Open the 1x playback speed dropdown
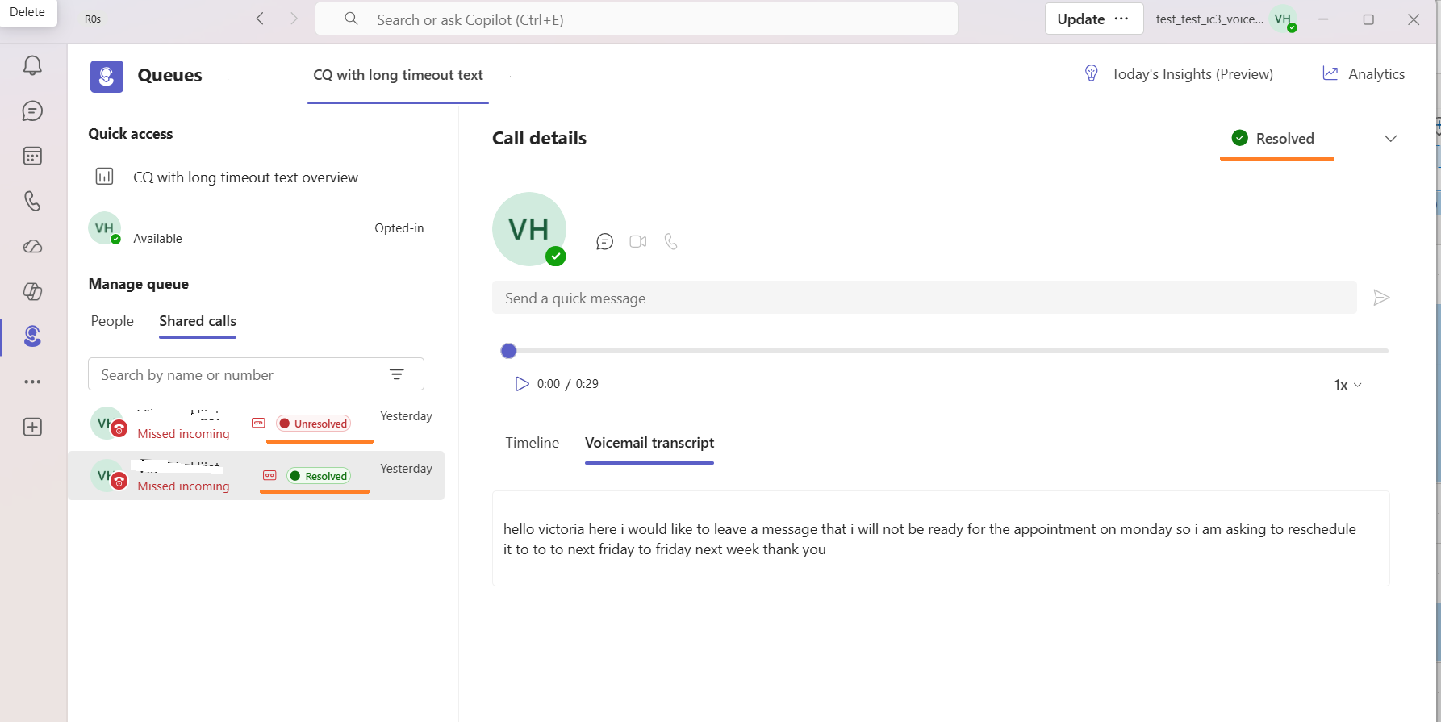 1347,385
